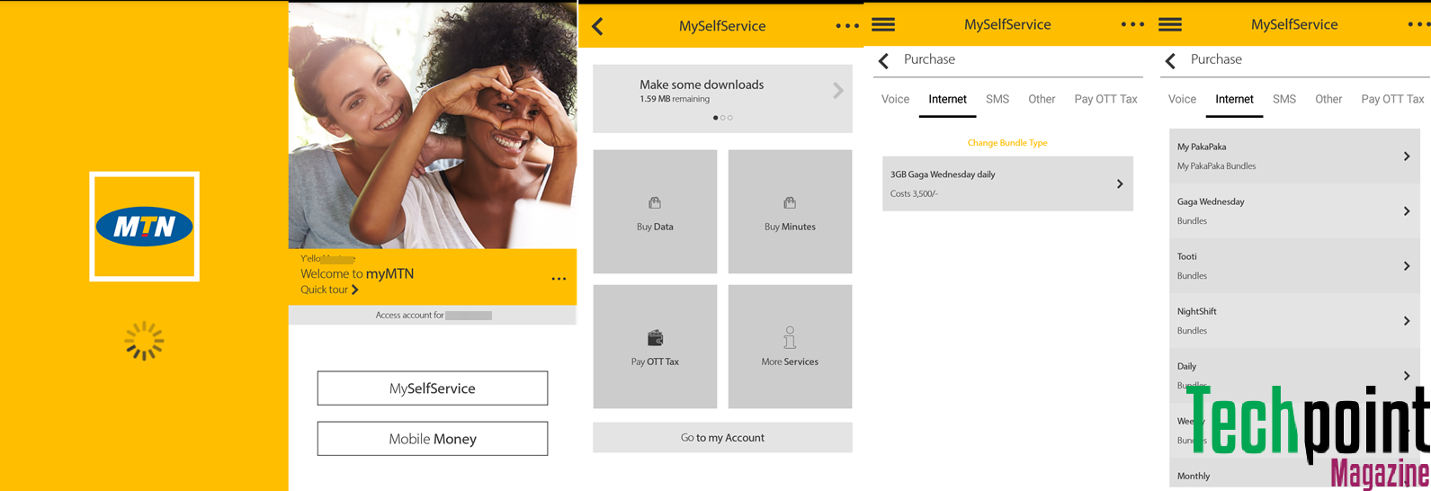The image size is (1431, 491).
Task: Select the Buy Data tile label
Action: click(x=655, y=227)
